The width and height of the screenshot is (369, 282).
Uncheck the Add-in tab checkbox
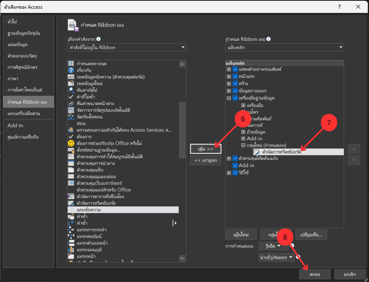235,165
